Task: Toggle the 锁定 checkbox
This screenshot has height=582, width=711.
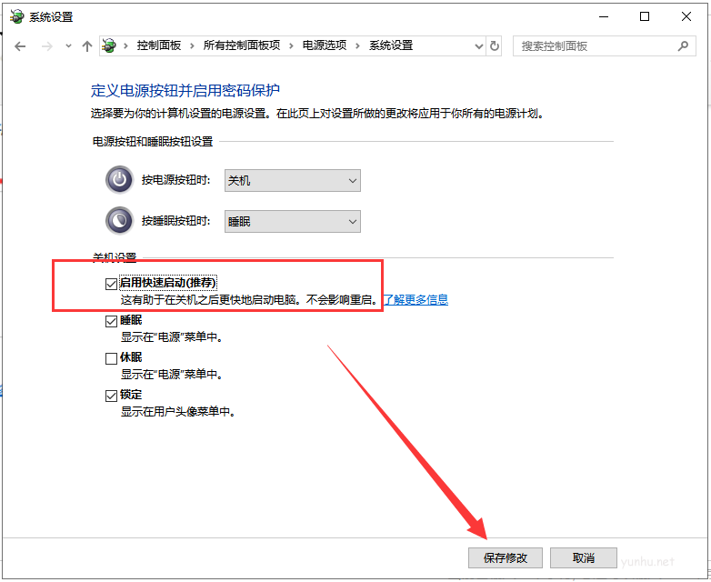Action: tap(111, 396)
